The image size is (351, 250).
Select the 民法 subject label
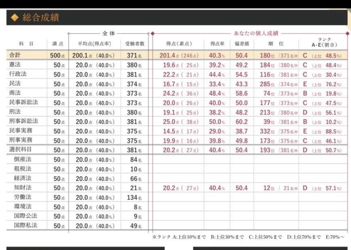click(15, 83)
